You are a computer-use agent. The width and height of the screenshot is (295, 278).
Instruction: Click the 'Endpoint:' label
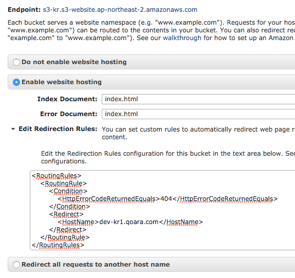point(24,10)
